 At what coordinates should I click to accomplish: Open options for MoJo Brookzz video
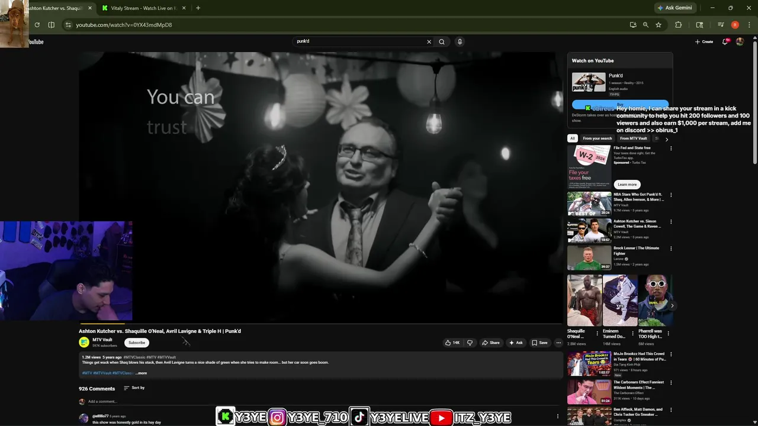point(671,354)
